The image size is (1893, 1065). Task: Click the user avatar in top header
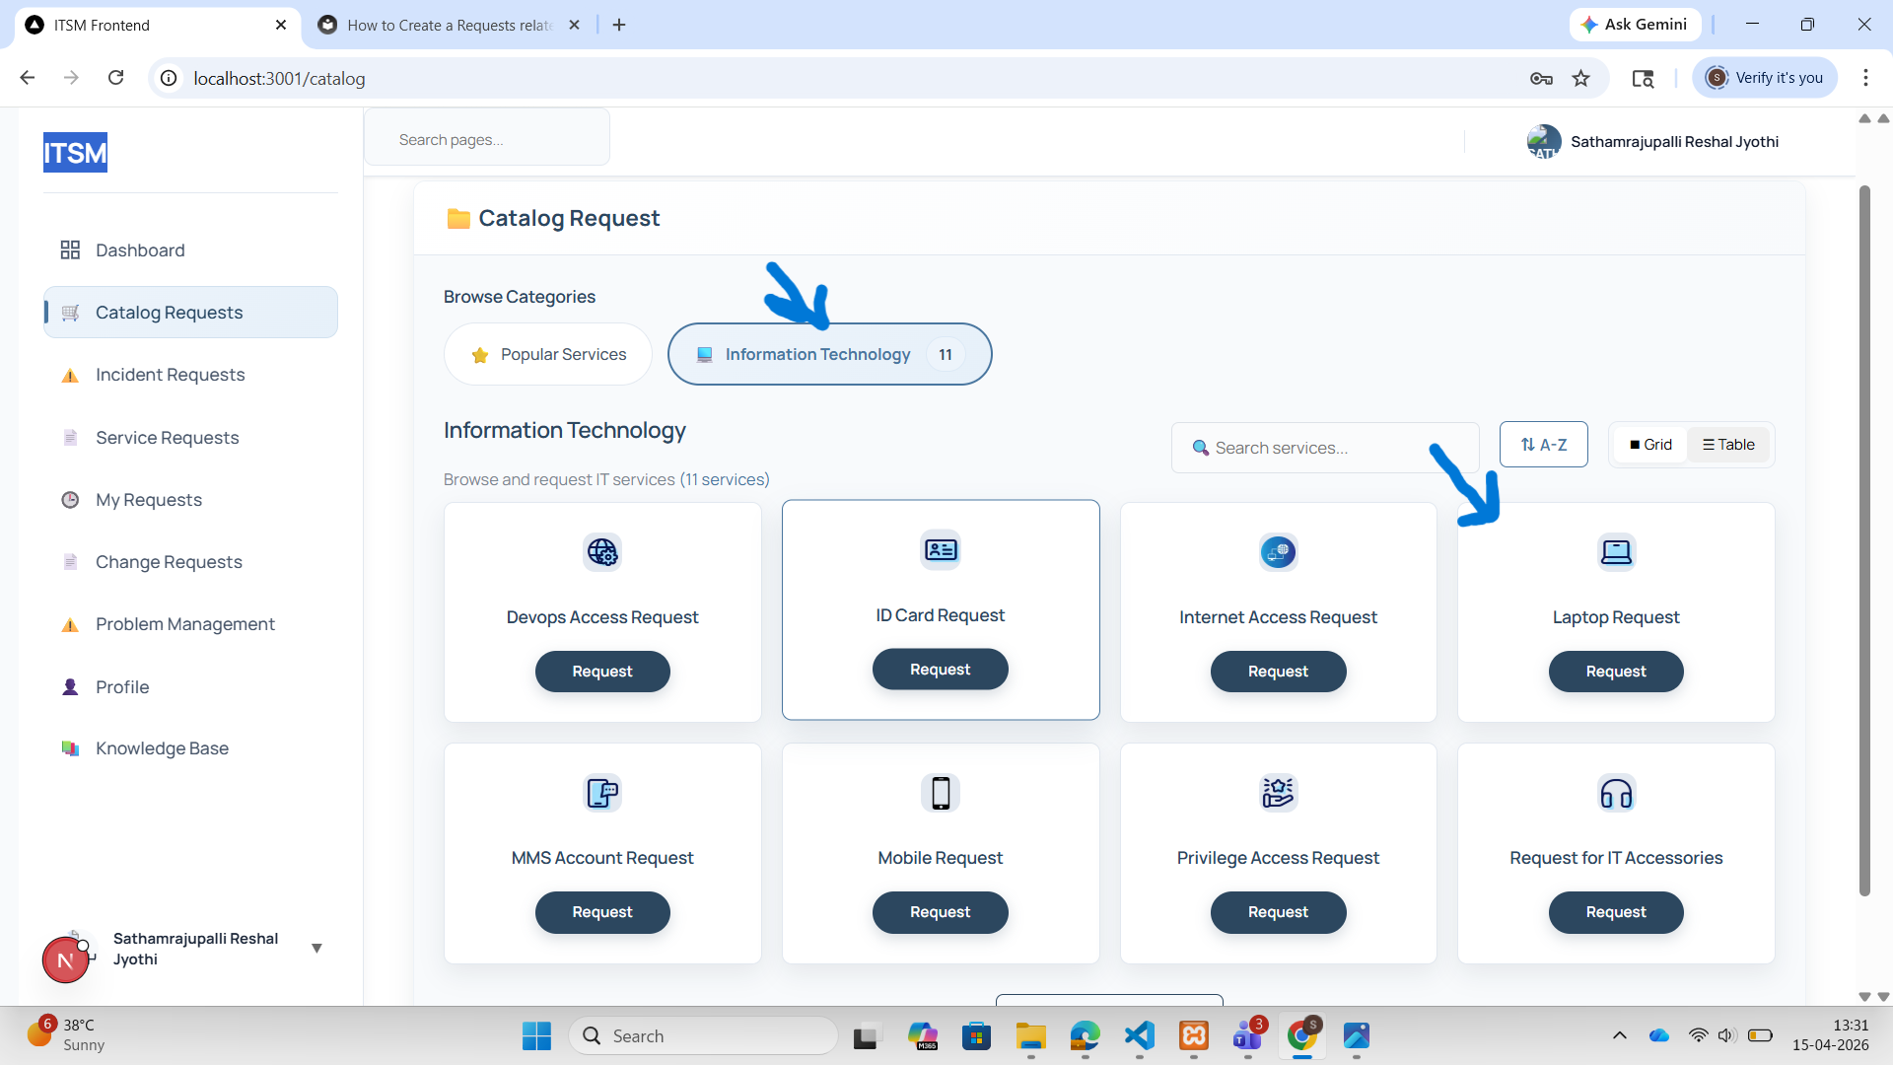pyautogui.click(x=1544, y=142)
